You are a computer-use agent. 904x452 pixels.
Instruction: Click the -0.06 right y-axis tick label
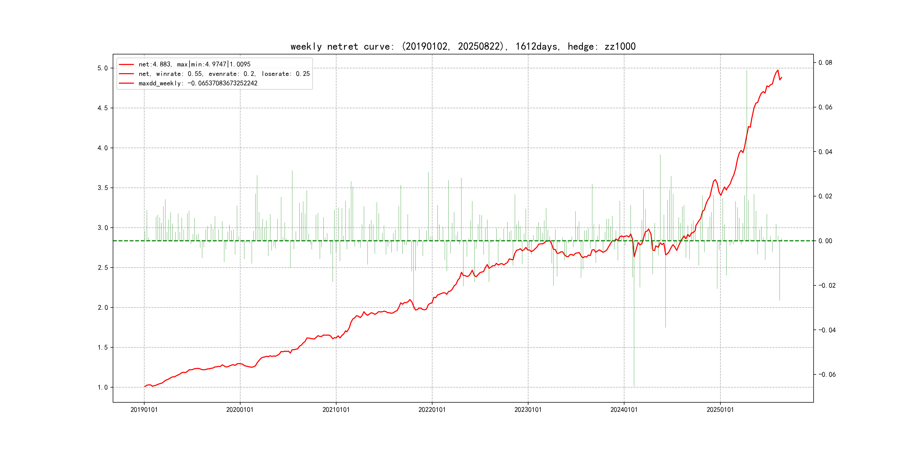click(827, 374)
